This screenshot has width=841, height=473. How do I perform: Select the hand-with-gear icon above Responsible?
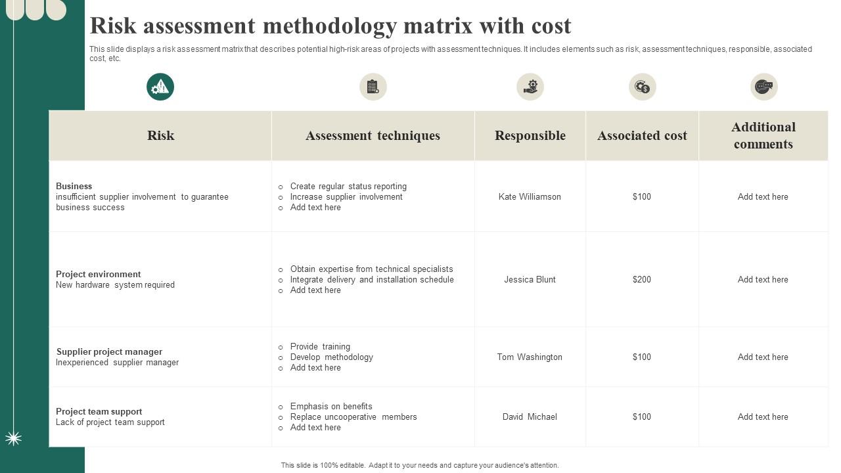[x=530, y=86]
